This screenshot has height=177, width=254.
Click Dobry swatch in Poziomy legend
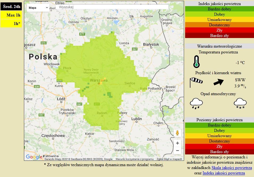(x=219, y=130)
